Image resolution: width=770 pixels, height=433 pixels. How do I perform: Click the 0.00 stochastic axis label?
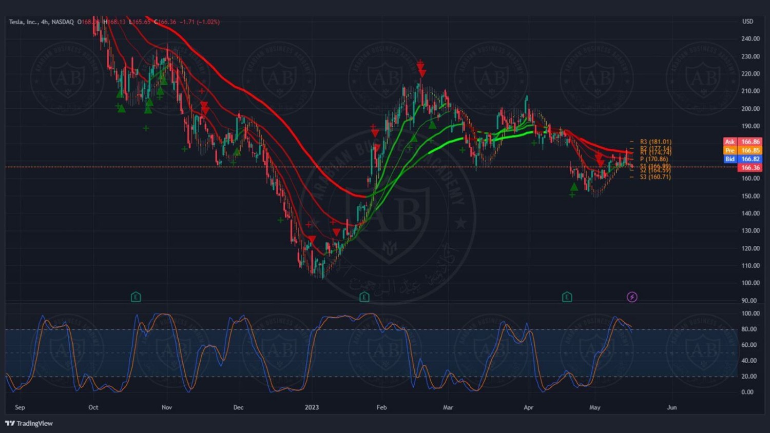747,392
